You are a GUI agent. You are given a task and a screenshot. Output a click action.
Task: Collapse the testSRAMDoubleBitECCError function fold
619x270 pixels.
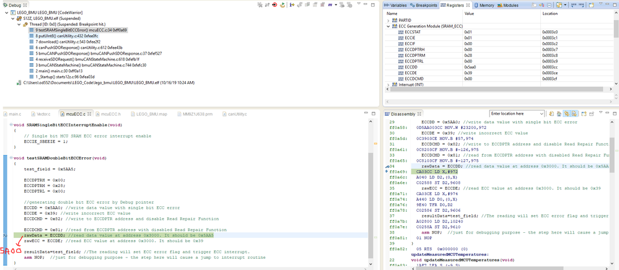(x=11, y=158)
